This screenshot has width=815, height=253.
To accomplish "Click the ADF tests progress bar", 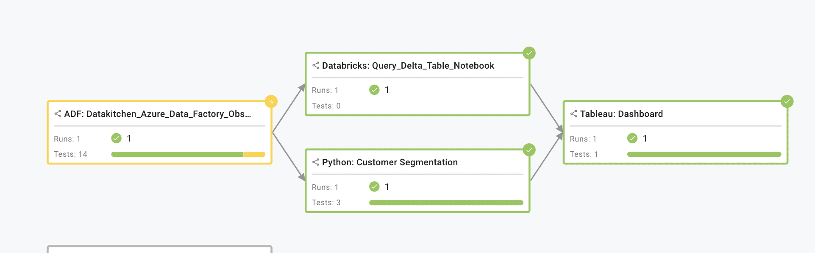I will click(x=188, y=154).
